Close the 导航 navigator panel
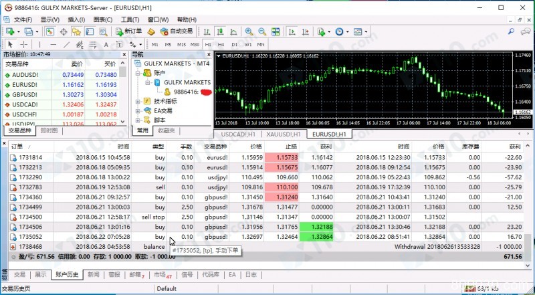Viewport: 535px width, 295px height. [209, 54]
